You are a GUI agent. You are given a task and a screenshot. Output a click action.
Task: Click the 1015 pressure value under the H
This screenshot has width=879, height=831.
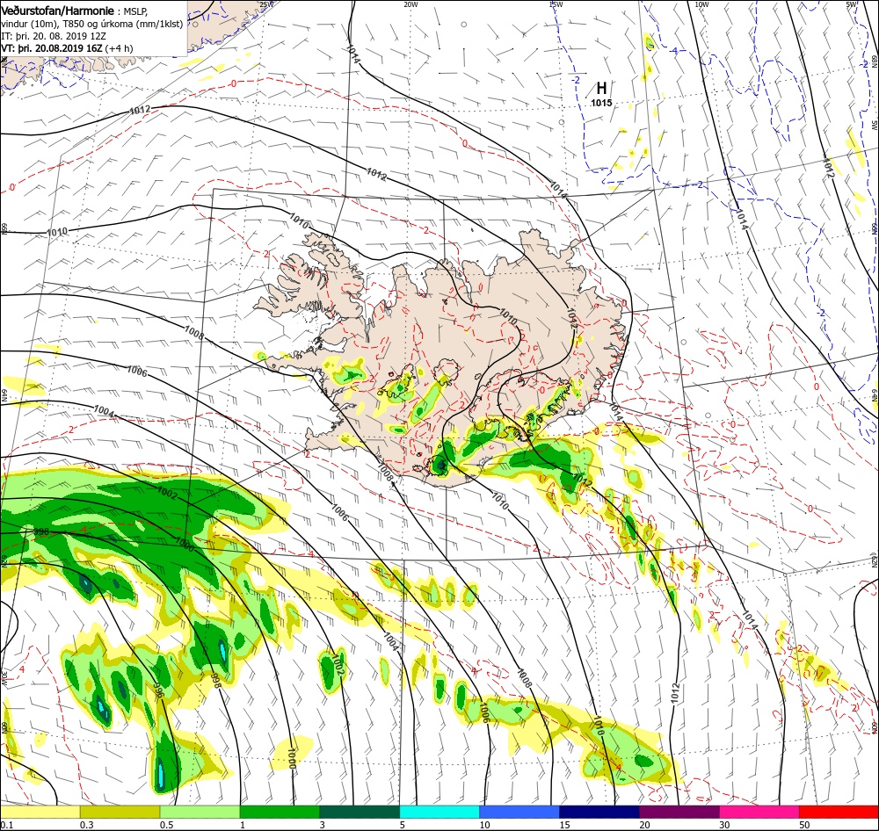point(601,103)
